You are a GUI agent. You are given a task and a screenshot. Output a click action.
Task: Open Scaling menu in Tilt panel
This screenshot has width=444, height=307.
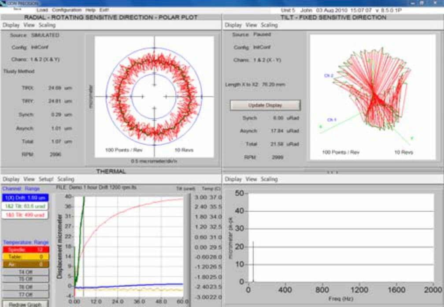[269, 25]
